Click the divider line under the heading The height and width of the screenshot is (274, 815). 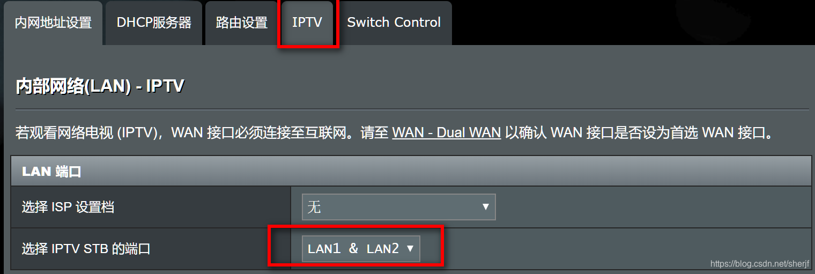[x=412, y=109]
